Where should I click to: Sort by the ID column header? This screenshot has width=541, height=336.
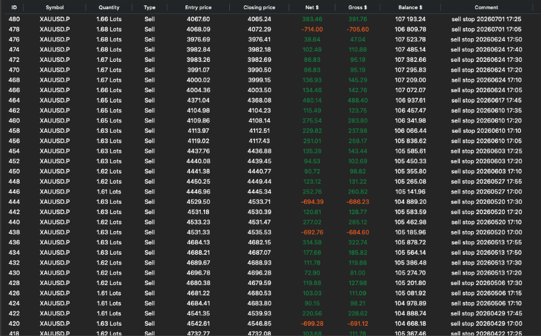pos(14,7)
